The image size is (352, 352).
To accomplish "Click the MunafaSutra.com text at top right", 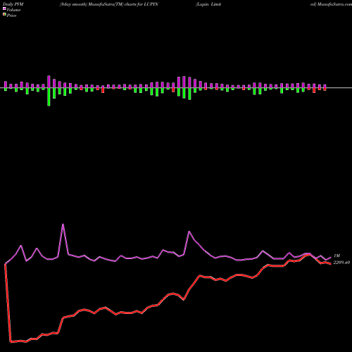I will [x=334, y=4].
